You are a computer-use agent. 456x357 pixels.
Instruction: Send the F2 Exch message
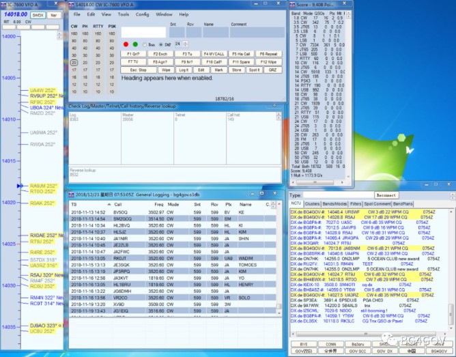pyautogui.click(x=160, y=54)
